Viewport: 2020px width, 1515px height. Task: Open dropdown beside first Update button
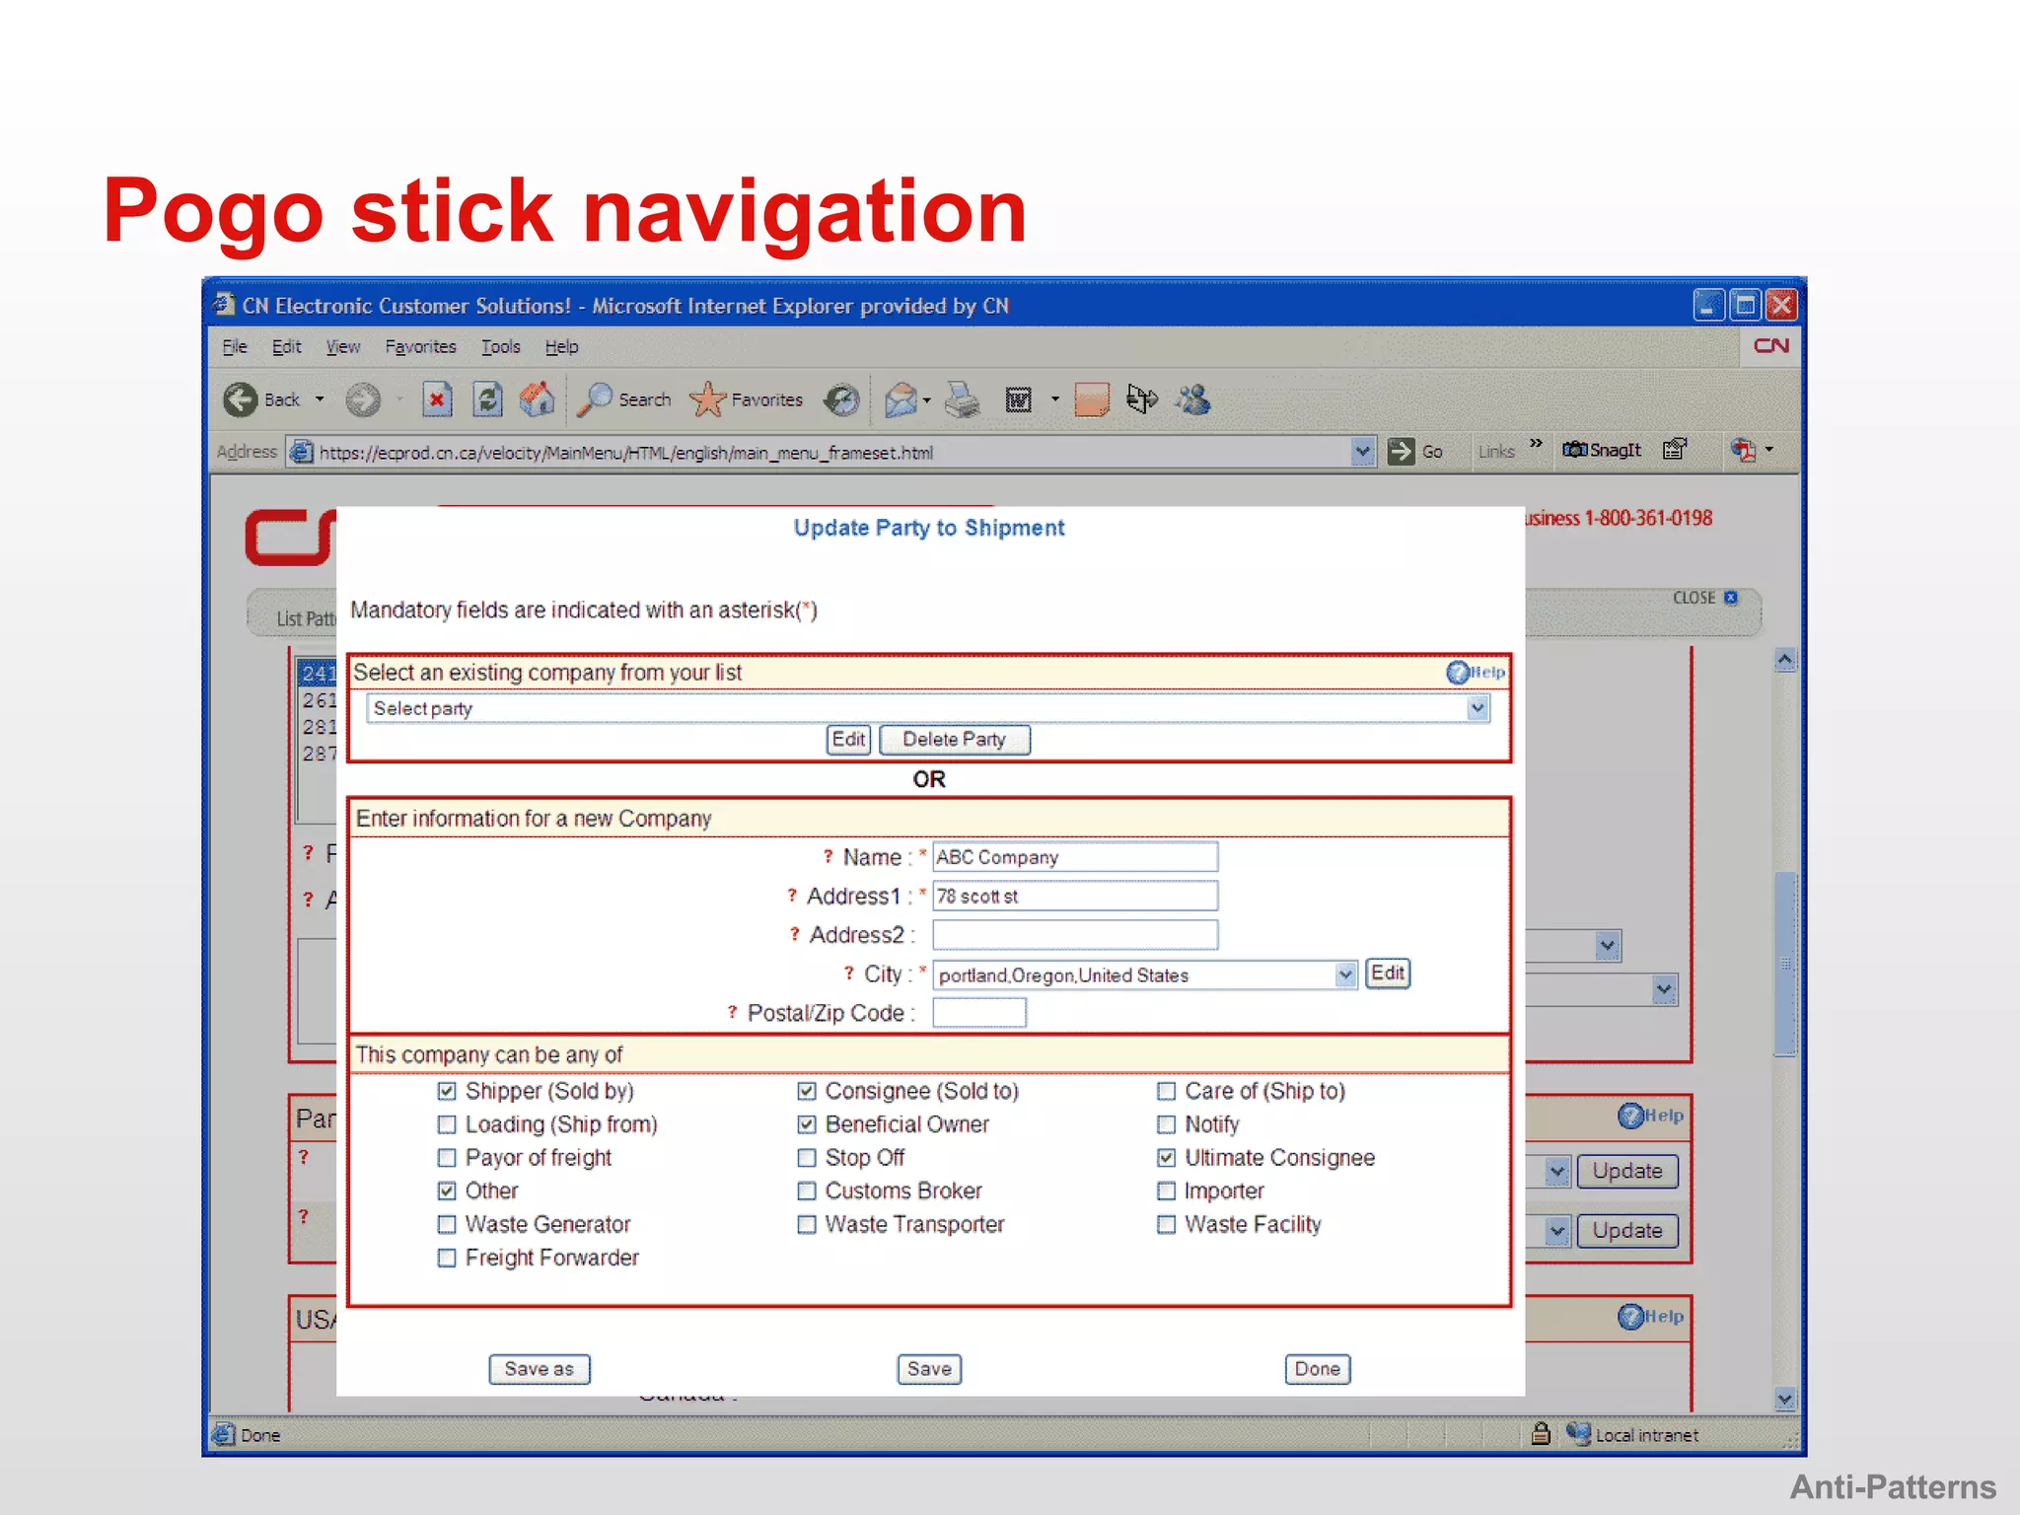1556,1171
